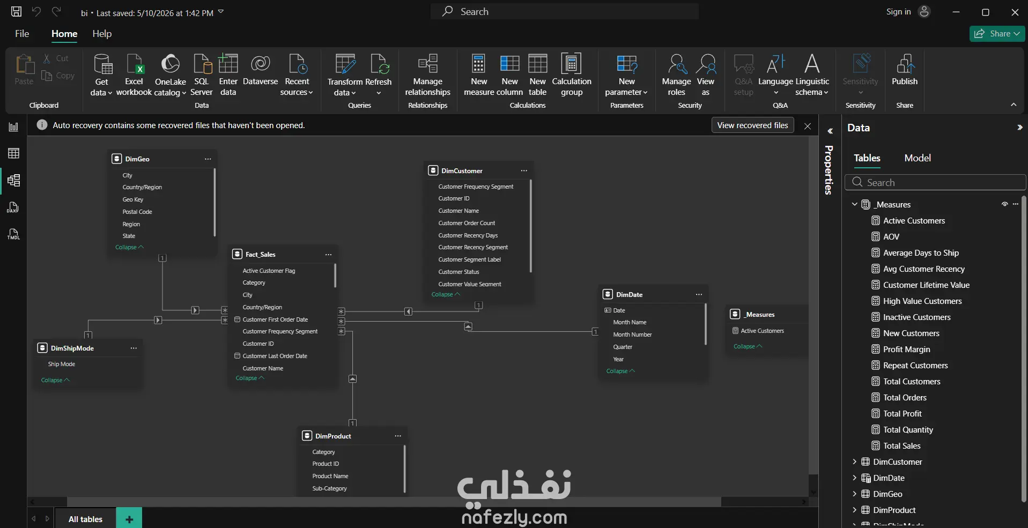Expand the DimDate table node

coord(854,478)
